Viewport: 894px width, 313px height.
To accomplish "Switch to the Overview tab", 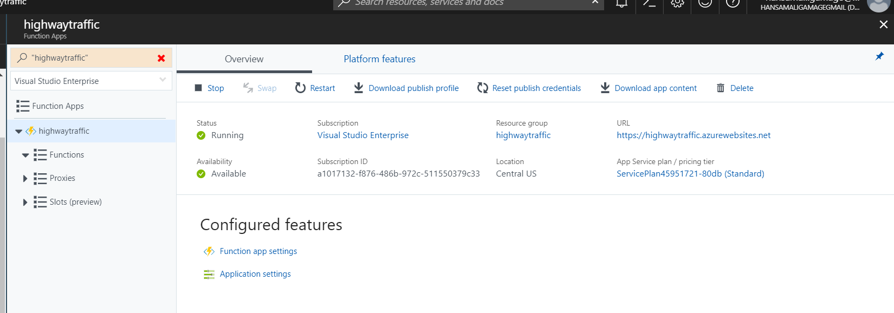I will pyautogui.click(x=244, y=59).
